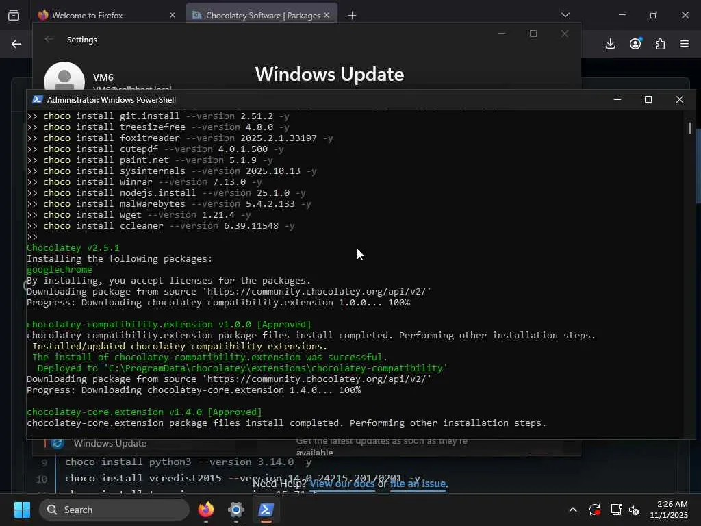The width and height of the screenshot is (701, 526).
Task: Click 'choco install wget' line
Action: 138,214
